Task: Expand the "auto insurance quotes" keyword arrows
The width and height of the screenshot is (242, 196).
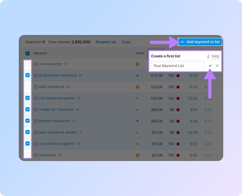Action: [x=81, y=132]
